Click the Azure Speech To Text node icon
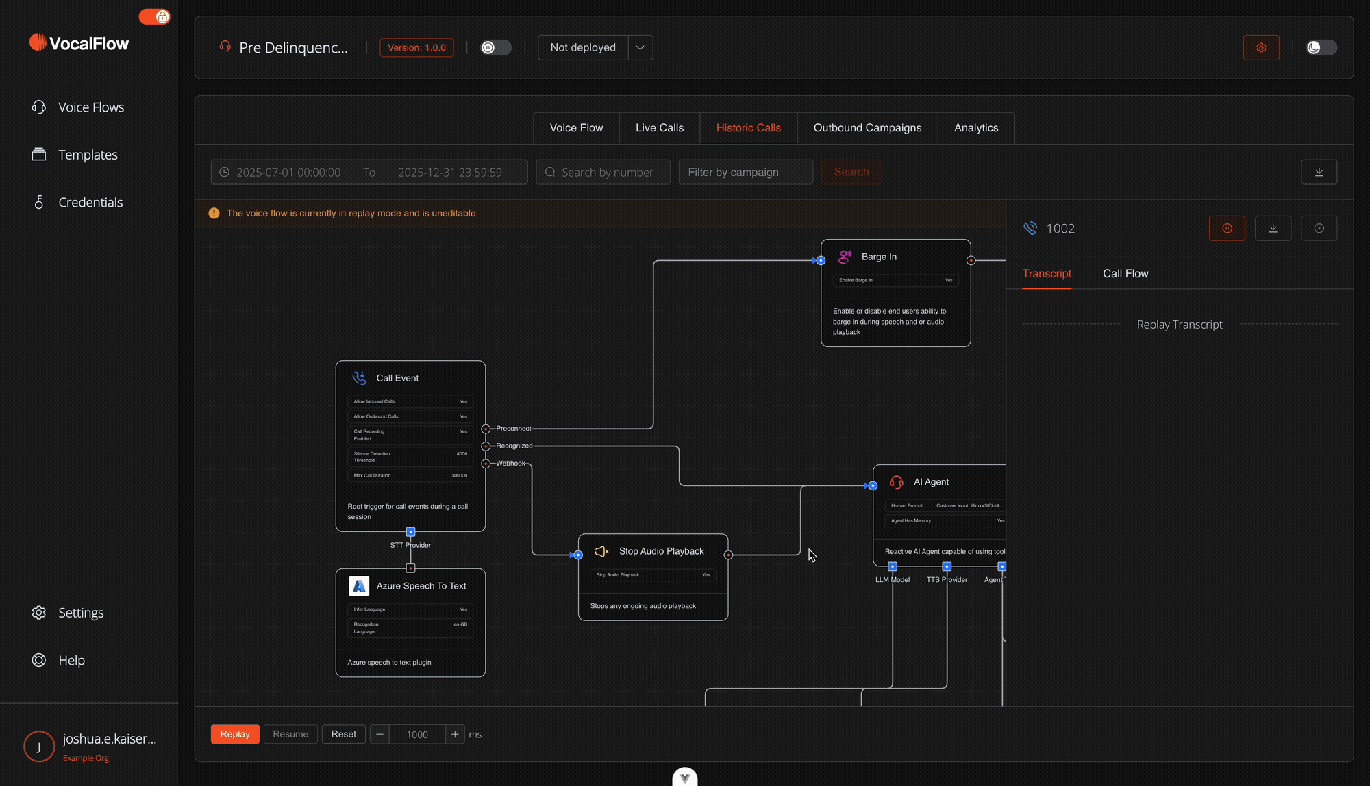 click(x=359, y=586)
